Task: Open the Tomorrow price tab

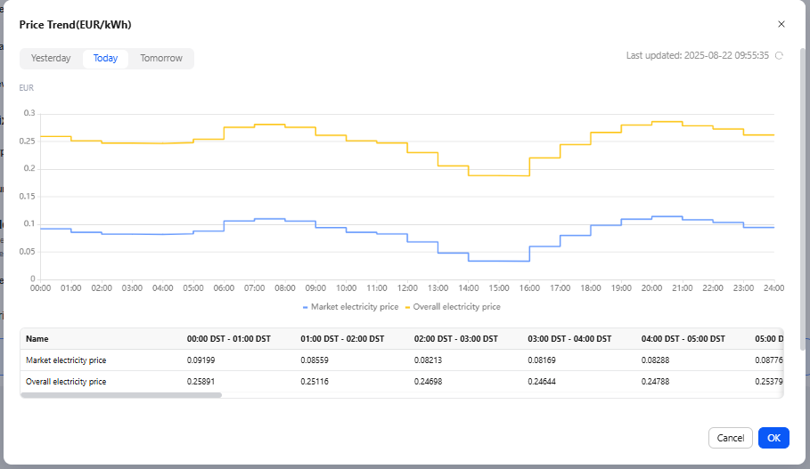Action: pyautogui.click(x=161, y=59)
